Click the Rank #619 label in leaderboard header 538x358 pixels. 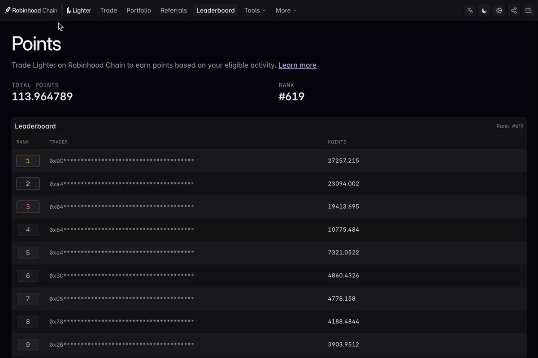click(510, 126)
